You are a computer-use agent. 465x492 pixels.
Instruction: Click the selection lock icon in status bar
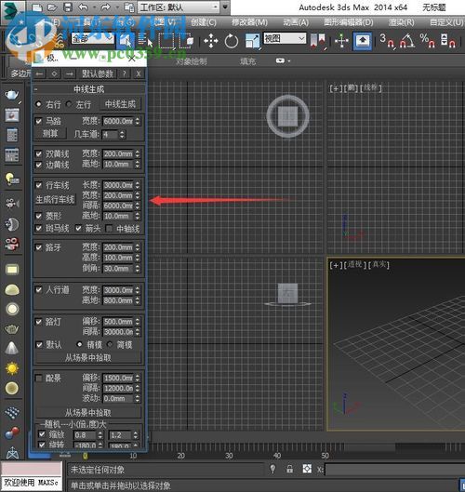[x=289, y=470]
